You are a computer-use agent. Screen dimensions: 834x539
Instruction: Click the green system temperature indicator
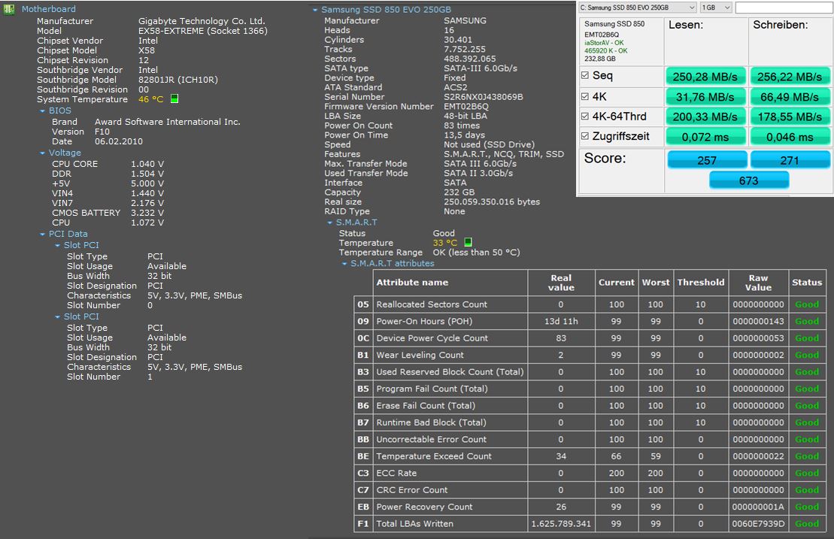[174, 99]
